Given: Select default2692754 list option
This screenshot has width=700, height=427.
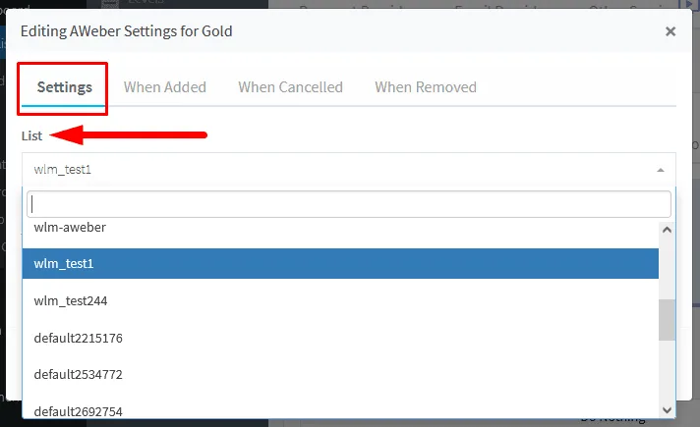Looking at the screenshot, I should pyautogui.click(x=340, y=411).
